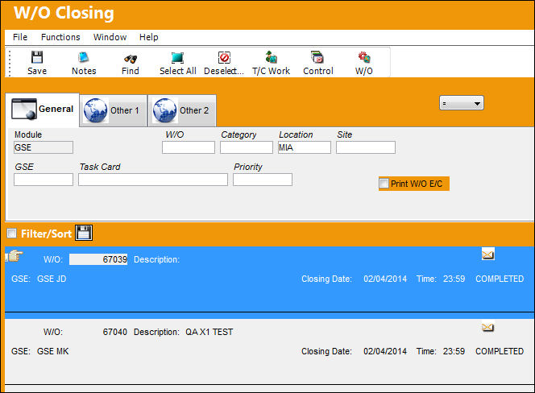Click the COMPLETED status for W/O 67039
535x393 pixels.
tap(500, 279)
